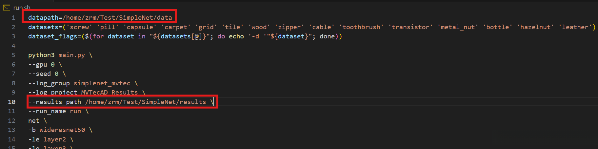Click the --results_path option text

tap(55, 102)
